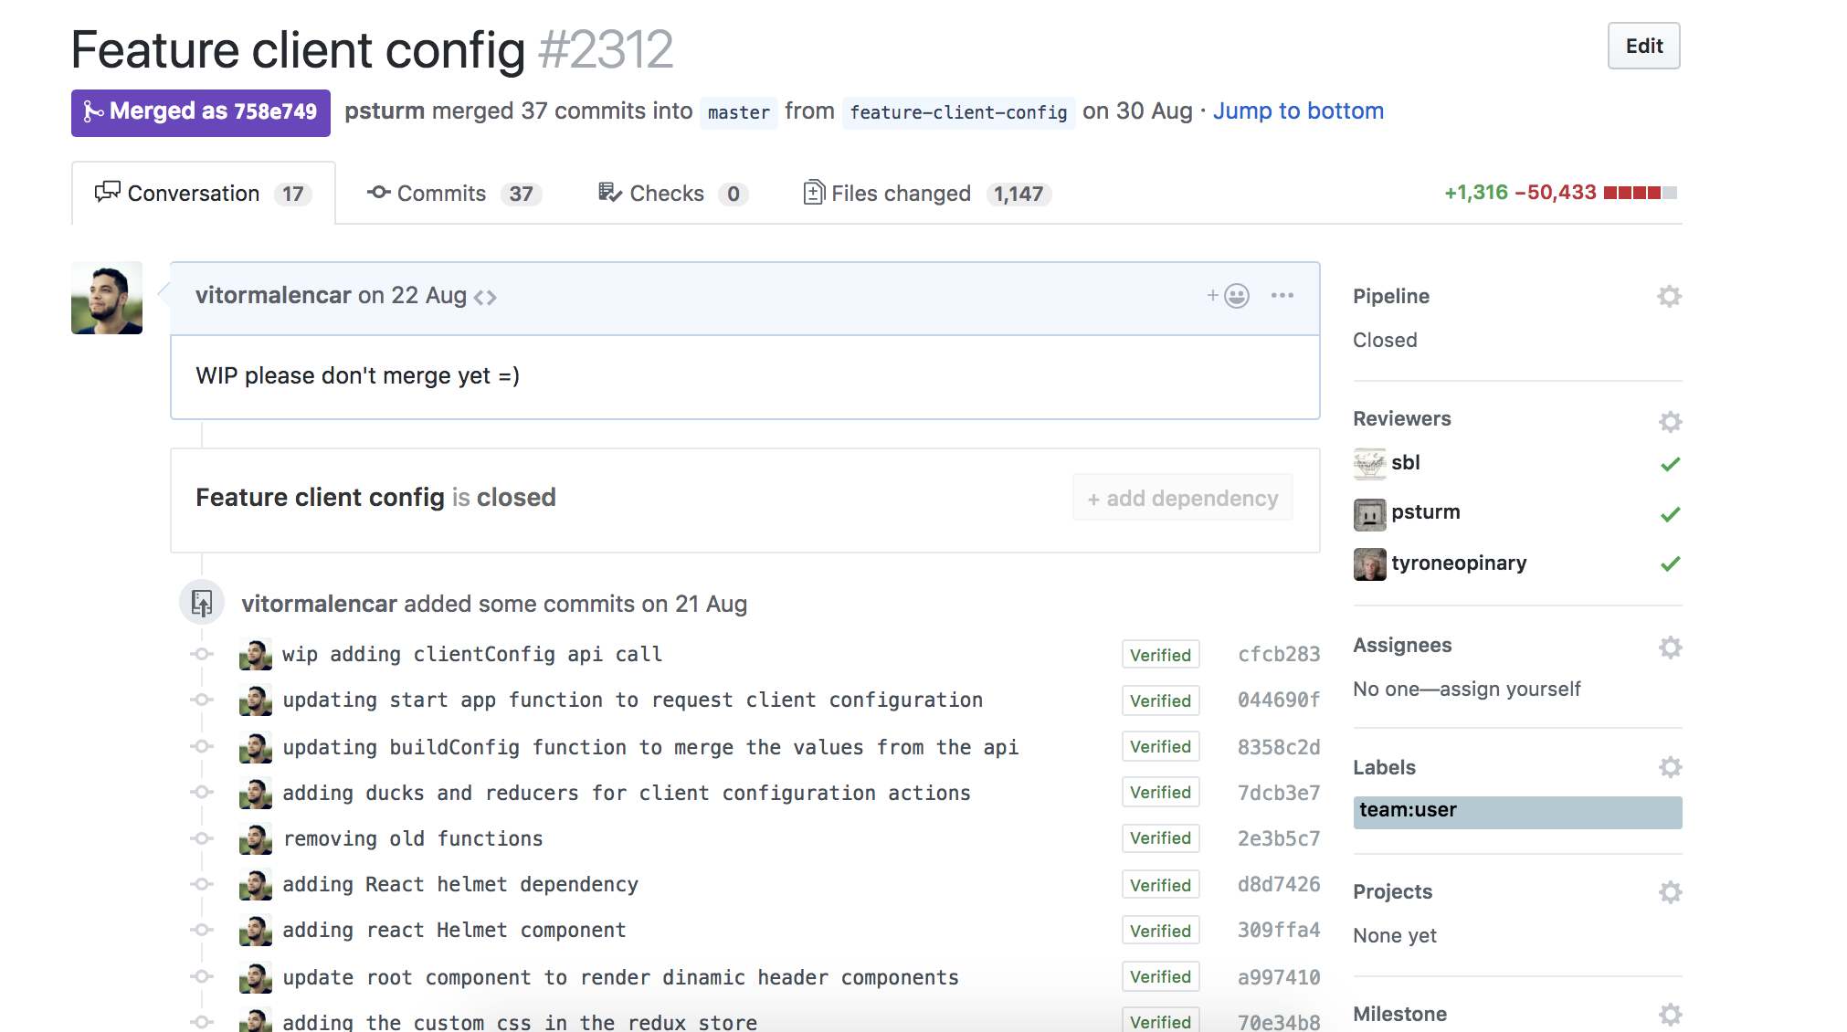1847x1032 pixels.
Task: Click the Edit title button
Action: click(x=1643, y=47)
